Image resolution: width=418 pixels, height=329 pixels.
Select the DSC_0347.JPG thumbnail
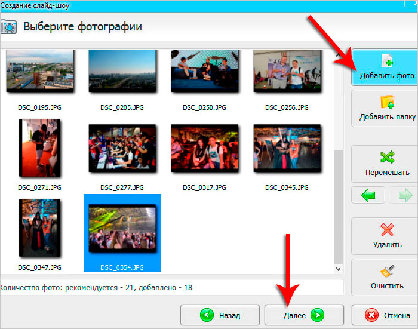pos(40,228)
